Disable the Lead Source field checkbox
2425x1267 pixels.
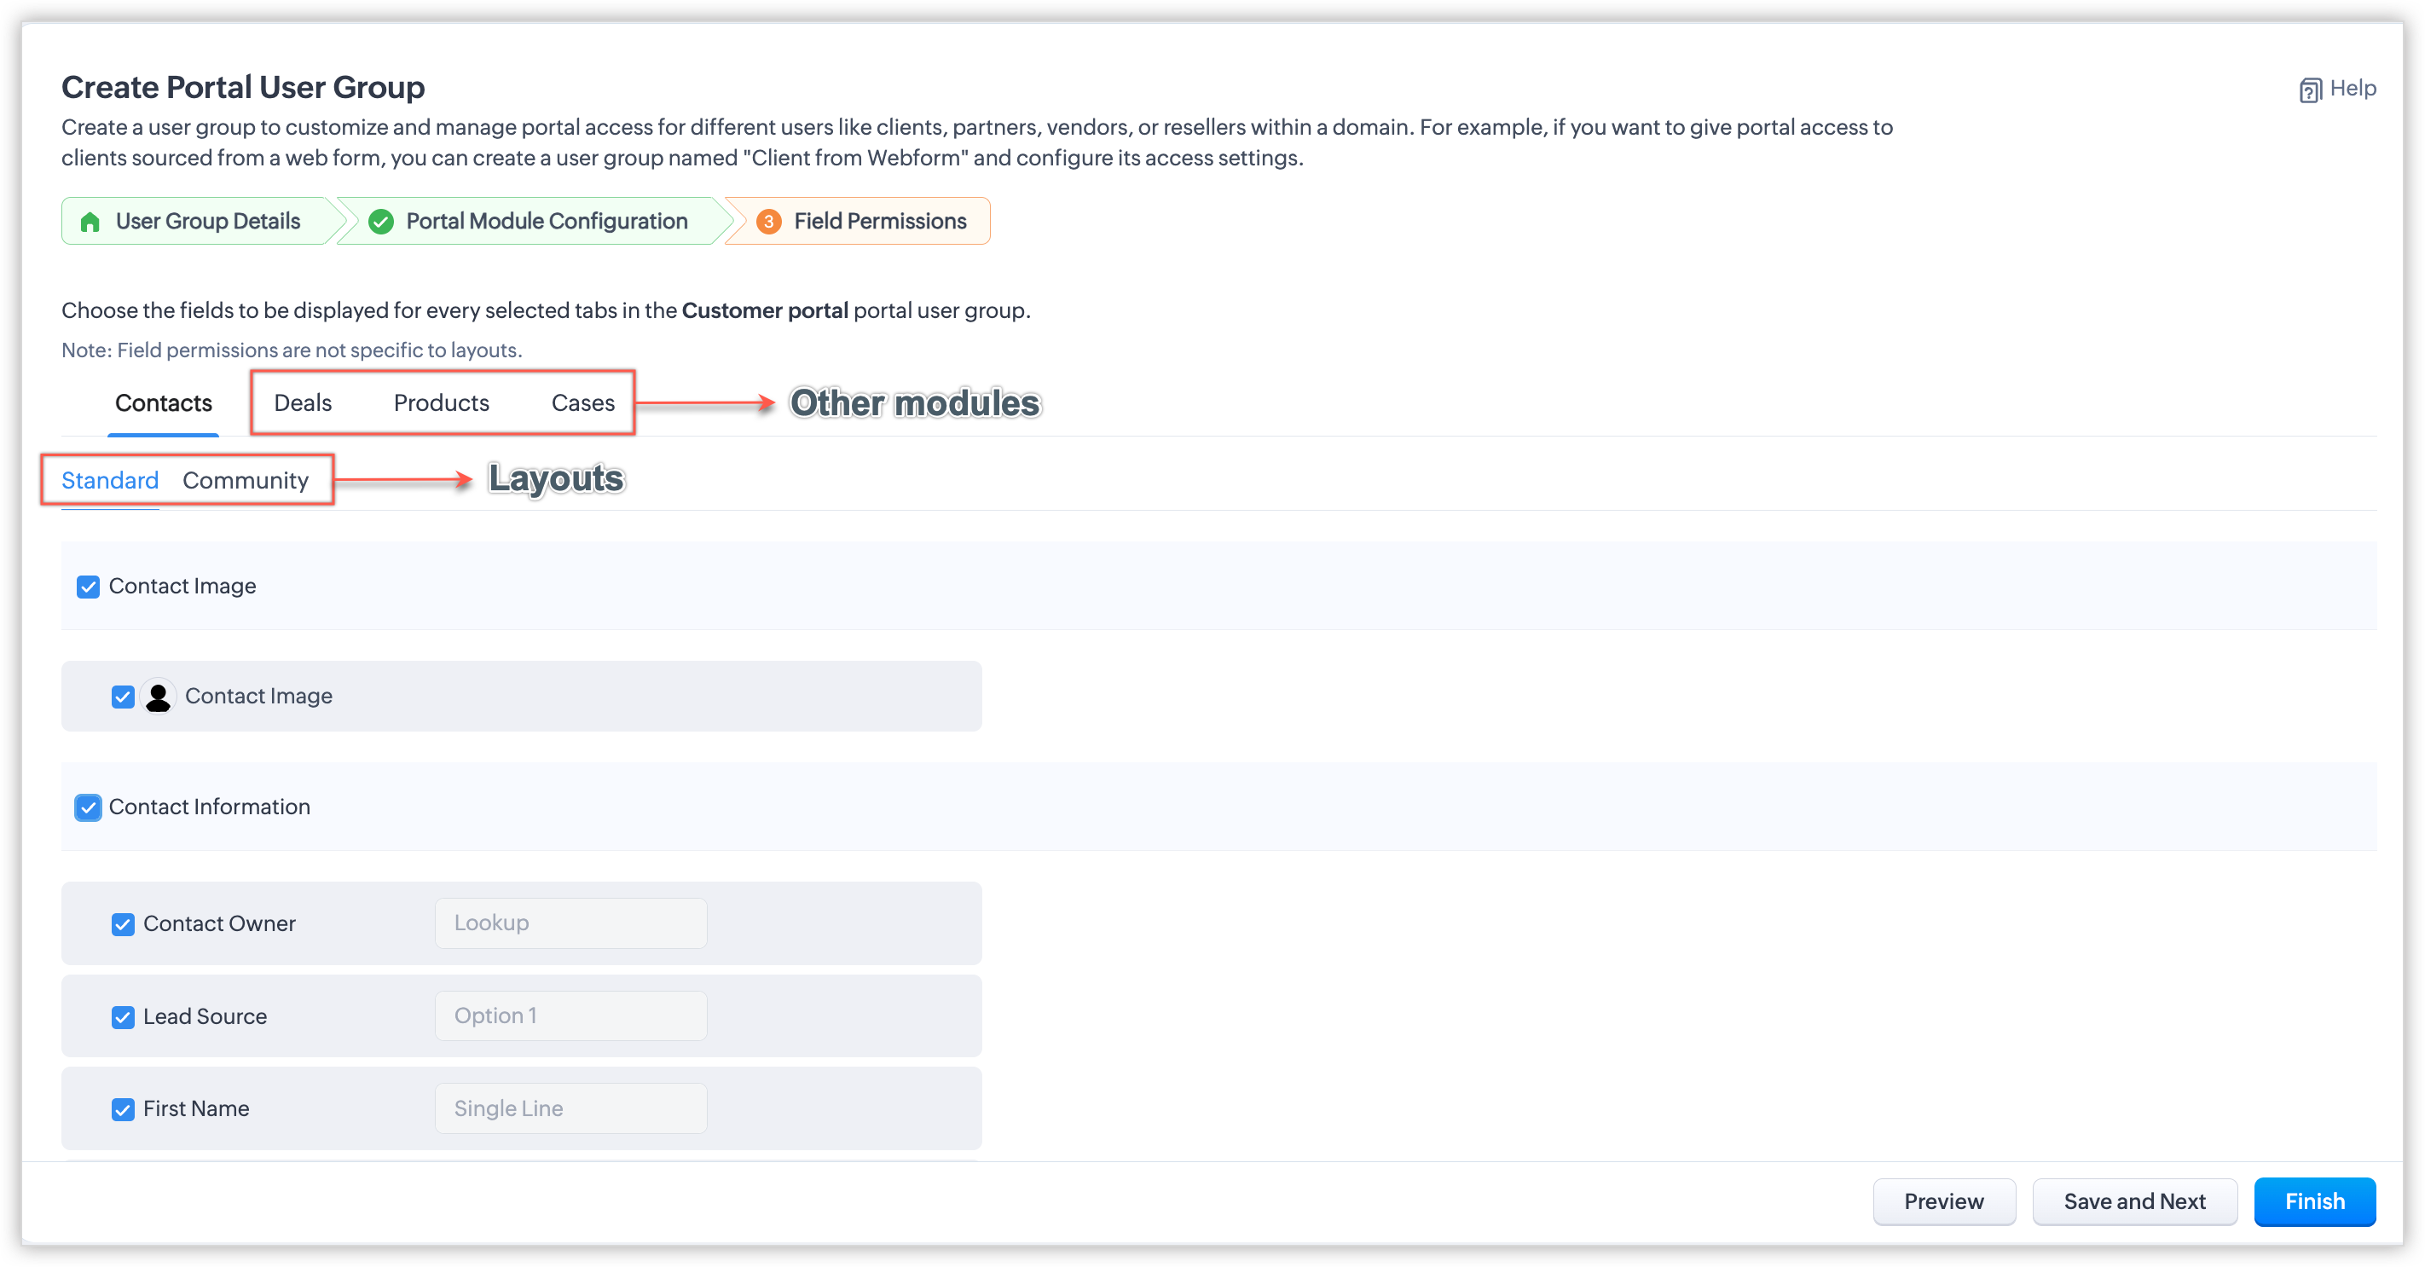pyautogui.click(x=124, y=1016)
